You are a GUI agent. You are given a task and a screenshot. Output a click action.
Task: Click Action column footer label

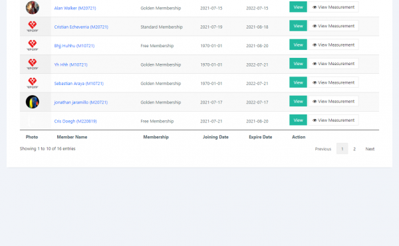(x=299, y=137)
